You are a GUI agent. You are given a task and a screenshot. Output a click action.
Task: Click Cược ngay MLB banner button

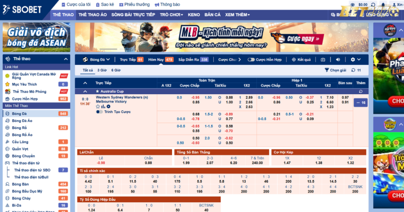click(302, 39)
